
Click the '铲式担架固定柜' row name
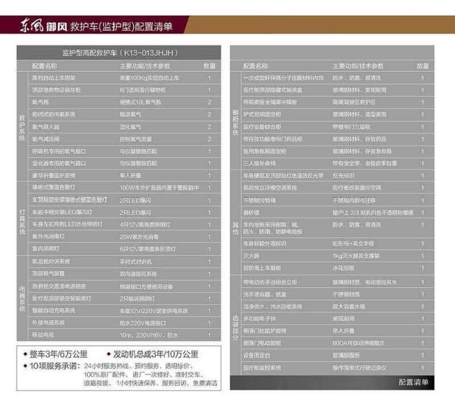[x=262, y=115]
